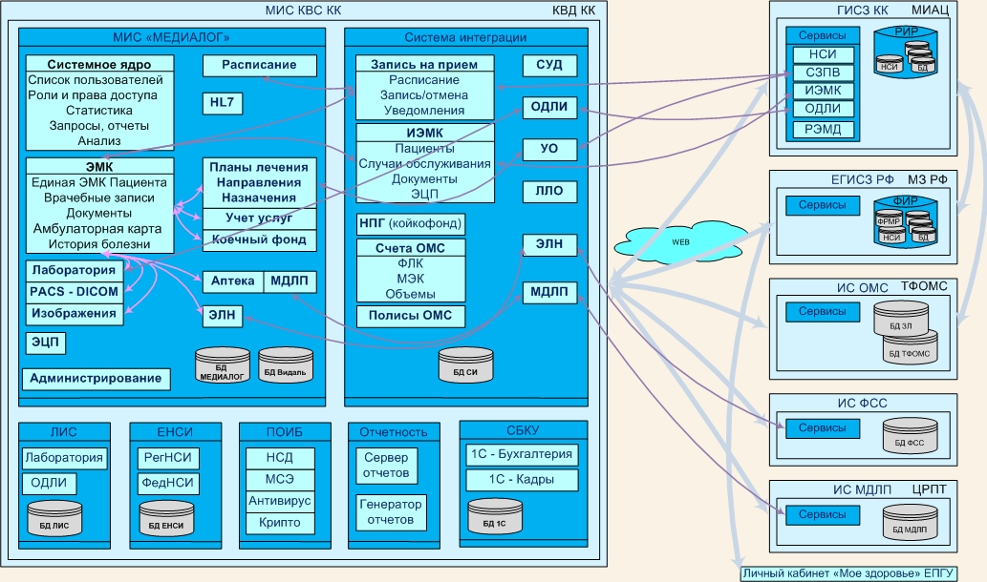The image size is (987, 582).
Task: Select the Расписание block in МИС МЕДИАЛОГ
Action: [x=259, y=66]
